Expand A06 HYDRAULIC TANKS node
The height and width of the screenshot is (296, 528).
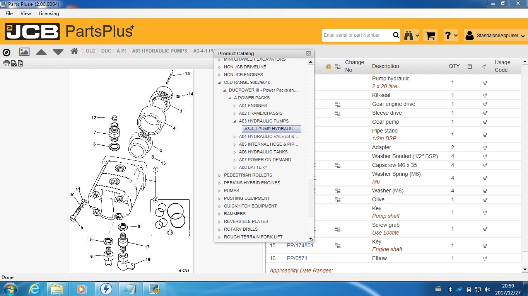click(x=235, y=152)
